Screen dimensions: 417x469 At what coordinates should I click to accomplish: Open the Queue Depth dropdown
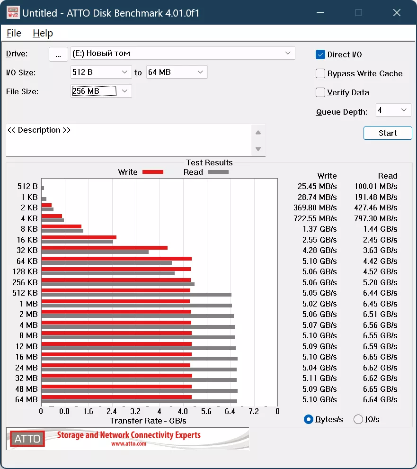393,110
